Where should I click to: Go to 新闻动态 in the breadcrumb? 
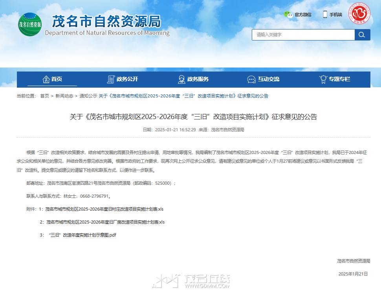pos(64,96)
